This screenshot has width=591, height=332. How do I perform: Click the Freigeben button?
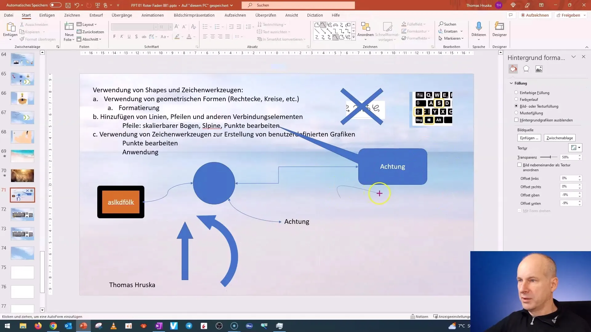(568, 15)
